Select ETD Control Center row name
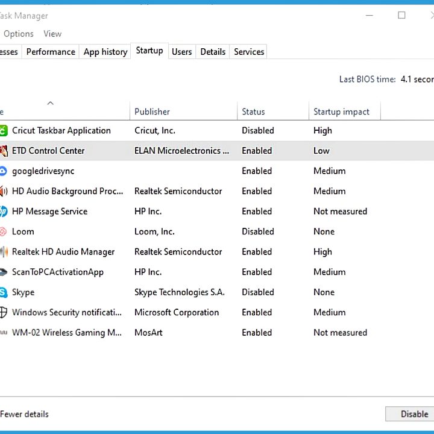This screenshot has height=434, width=434. 48,151
